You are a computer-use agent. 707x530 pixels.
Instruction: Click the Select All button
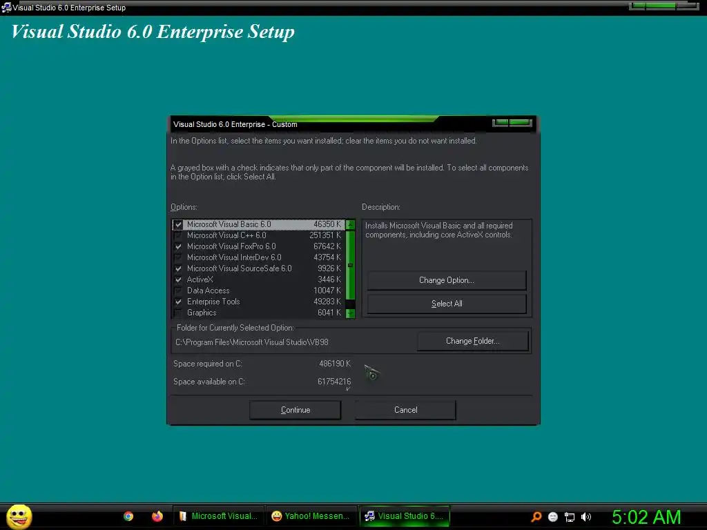point(447,304)
